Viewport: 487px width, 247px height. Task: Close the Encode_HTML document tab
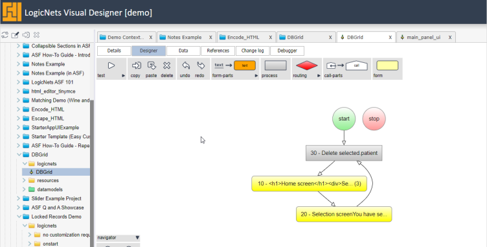click(x=270, y=38)
